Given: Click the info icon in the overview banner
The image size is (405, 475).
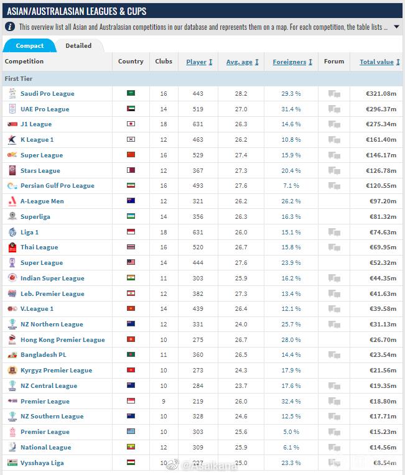Looking at the screenshot, I should (10, 27).
